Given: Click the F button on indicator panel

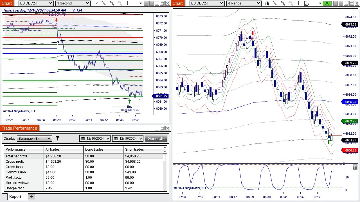Looking at the screenshot, I should tap(355, 167).
